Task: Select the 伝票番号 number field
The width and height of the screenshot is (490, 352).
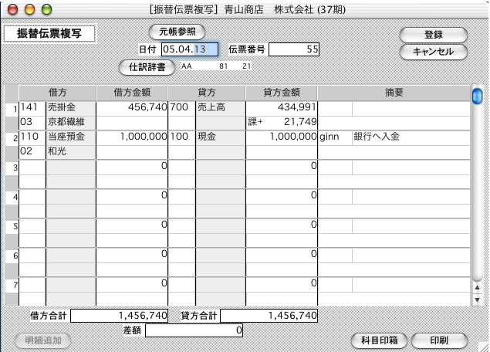Action: 294,49
